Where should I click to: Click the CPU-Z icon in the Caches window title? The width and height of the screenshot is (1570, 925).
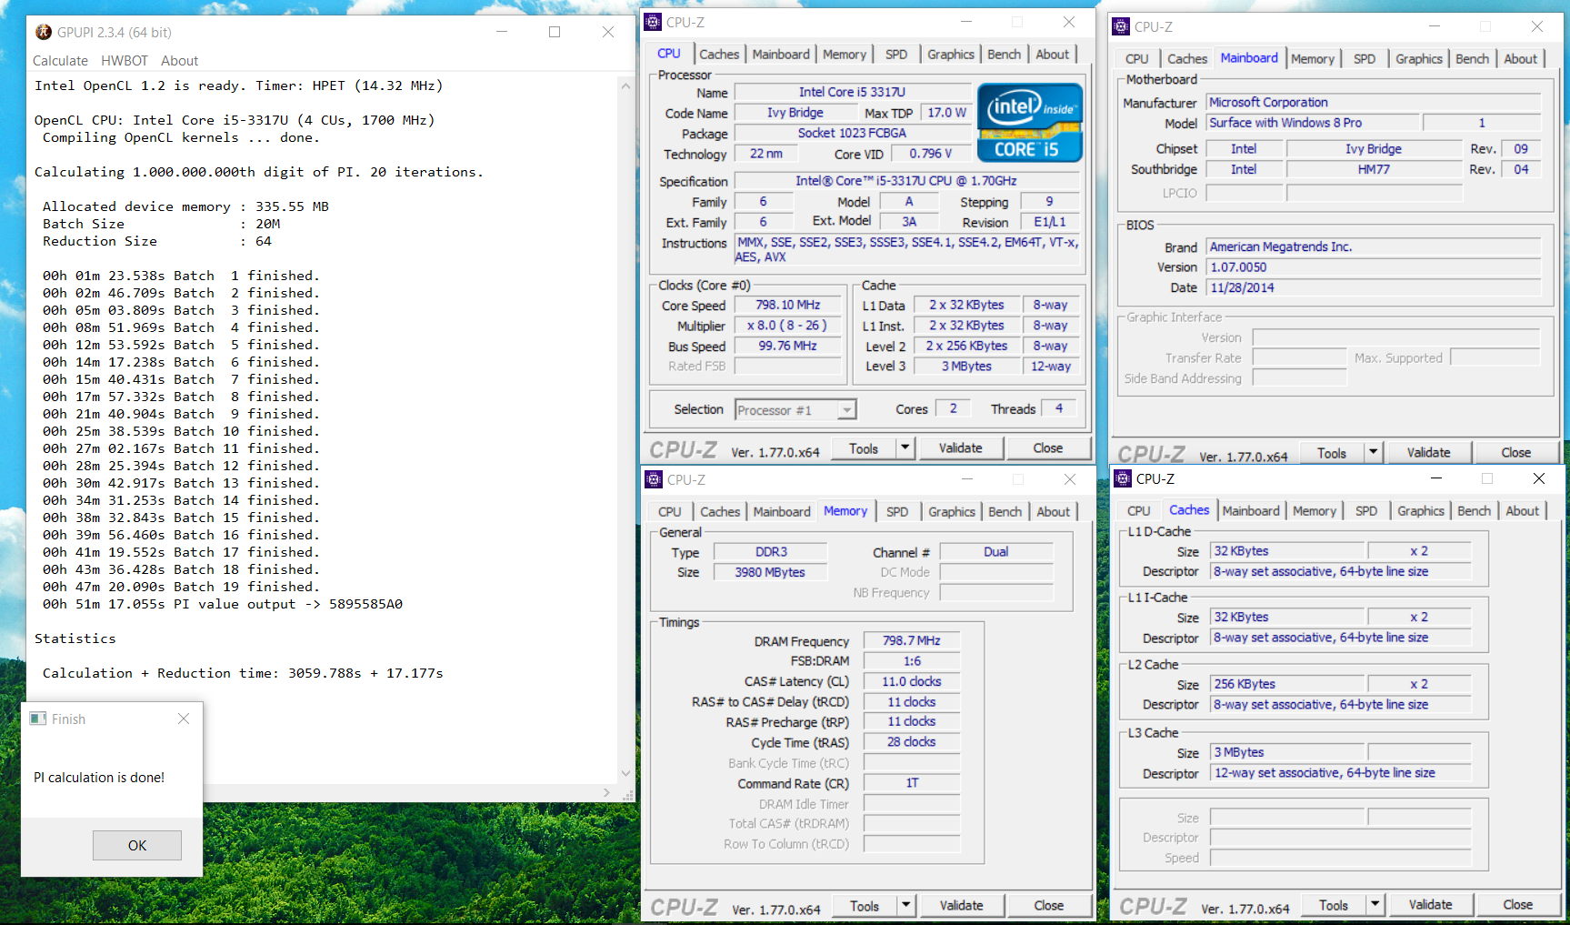pos(1123,478)
